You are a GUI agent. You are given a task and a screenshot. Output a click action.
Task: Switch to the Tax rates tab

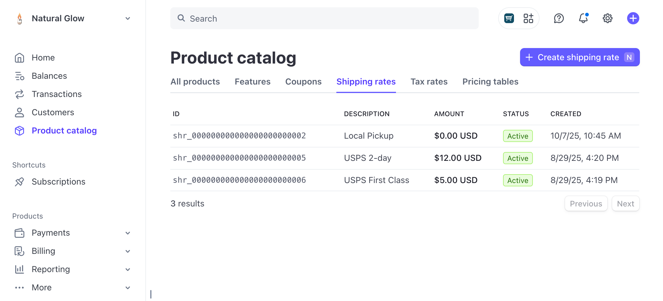click(x=429, y=81)
